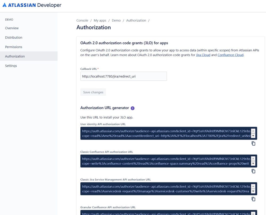The width and height of the screenshot is (266, 215).
Task: Click the Authorization page heading
Action: tap(93, 27)
